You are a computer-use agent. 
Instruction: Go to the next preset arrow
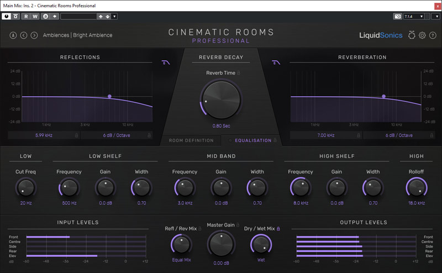pos(34,35)
